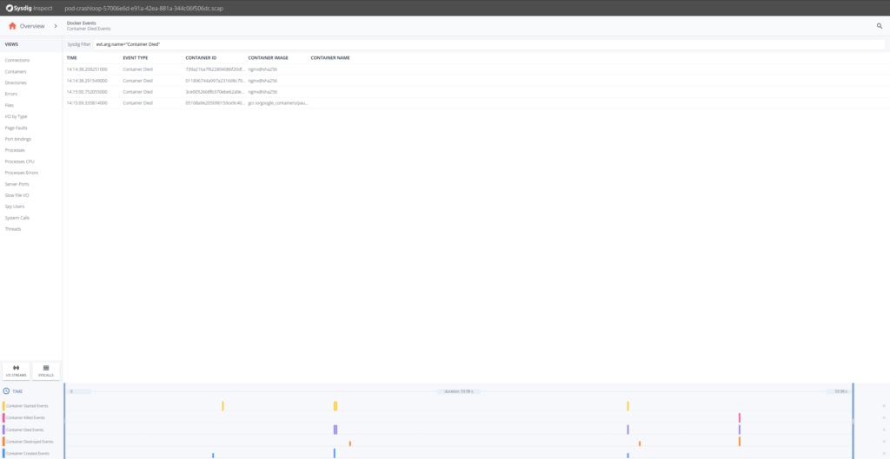Open the Files view

9,105
